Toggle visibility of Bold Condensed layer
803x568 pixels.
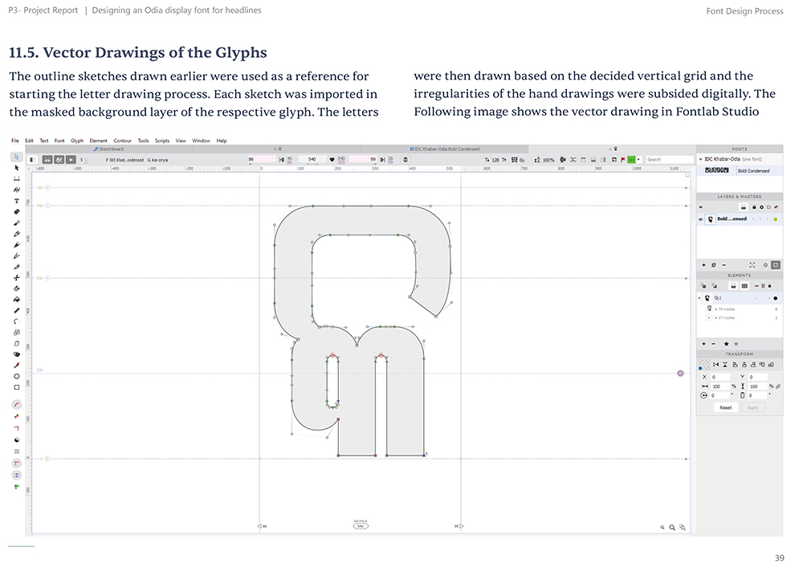tap(700, 219)
